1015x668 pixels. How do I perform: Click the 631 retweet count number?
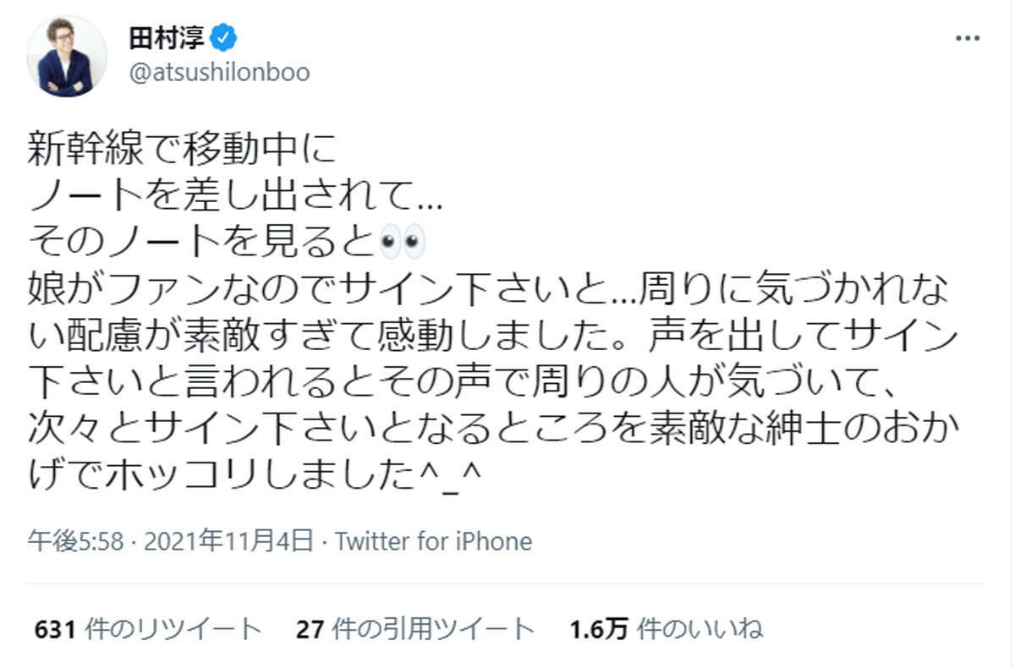coord(58,629)
